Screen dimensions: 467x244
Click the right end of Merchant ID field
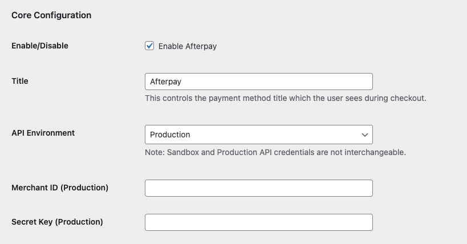365,188
